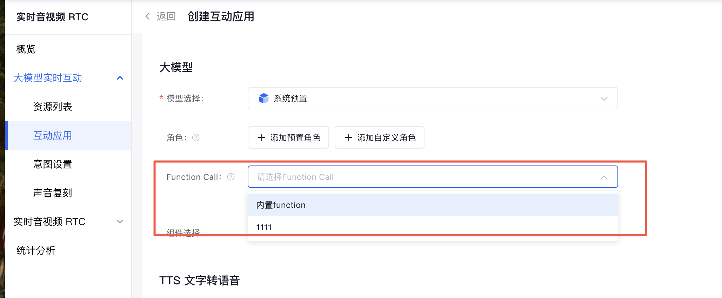Select the 1111 option in dropdown
Image resolution: width=722 pixels, height=298 pixels.
click(264, 228)
